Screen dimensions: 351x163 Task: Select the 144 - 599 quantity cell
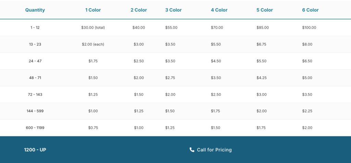tap(35, 111)
